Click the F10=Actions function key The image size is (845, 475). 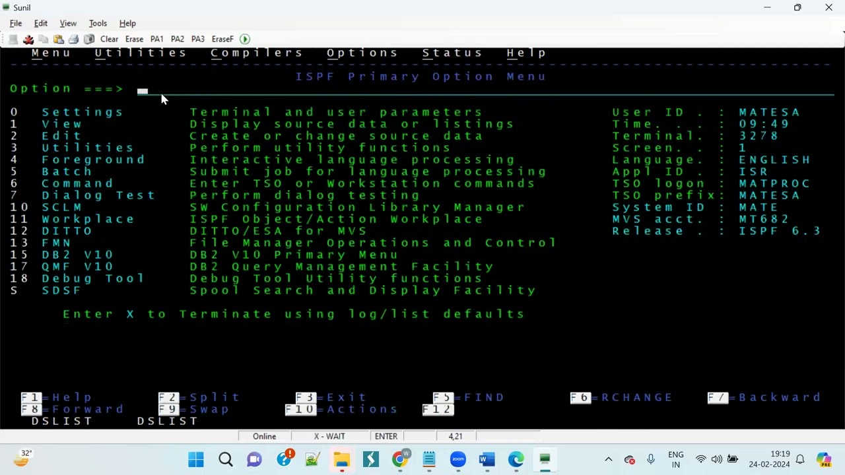coord(342,409)
